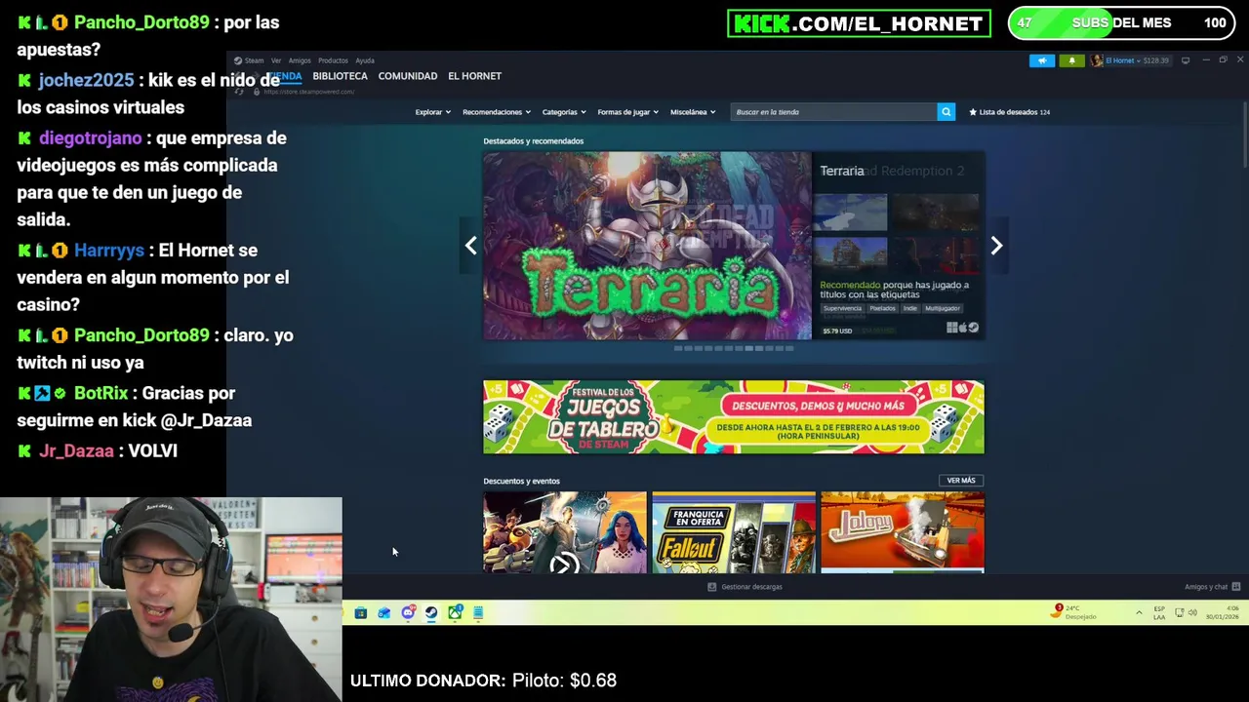Open Steam notifications bell icon
1249x702 pixels.
click(x=1071, y=60)
